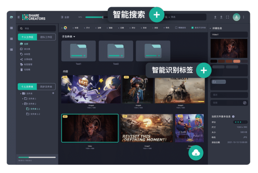
Task: Switch to 个人文件夹 tab
Action: coord(27,86)
